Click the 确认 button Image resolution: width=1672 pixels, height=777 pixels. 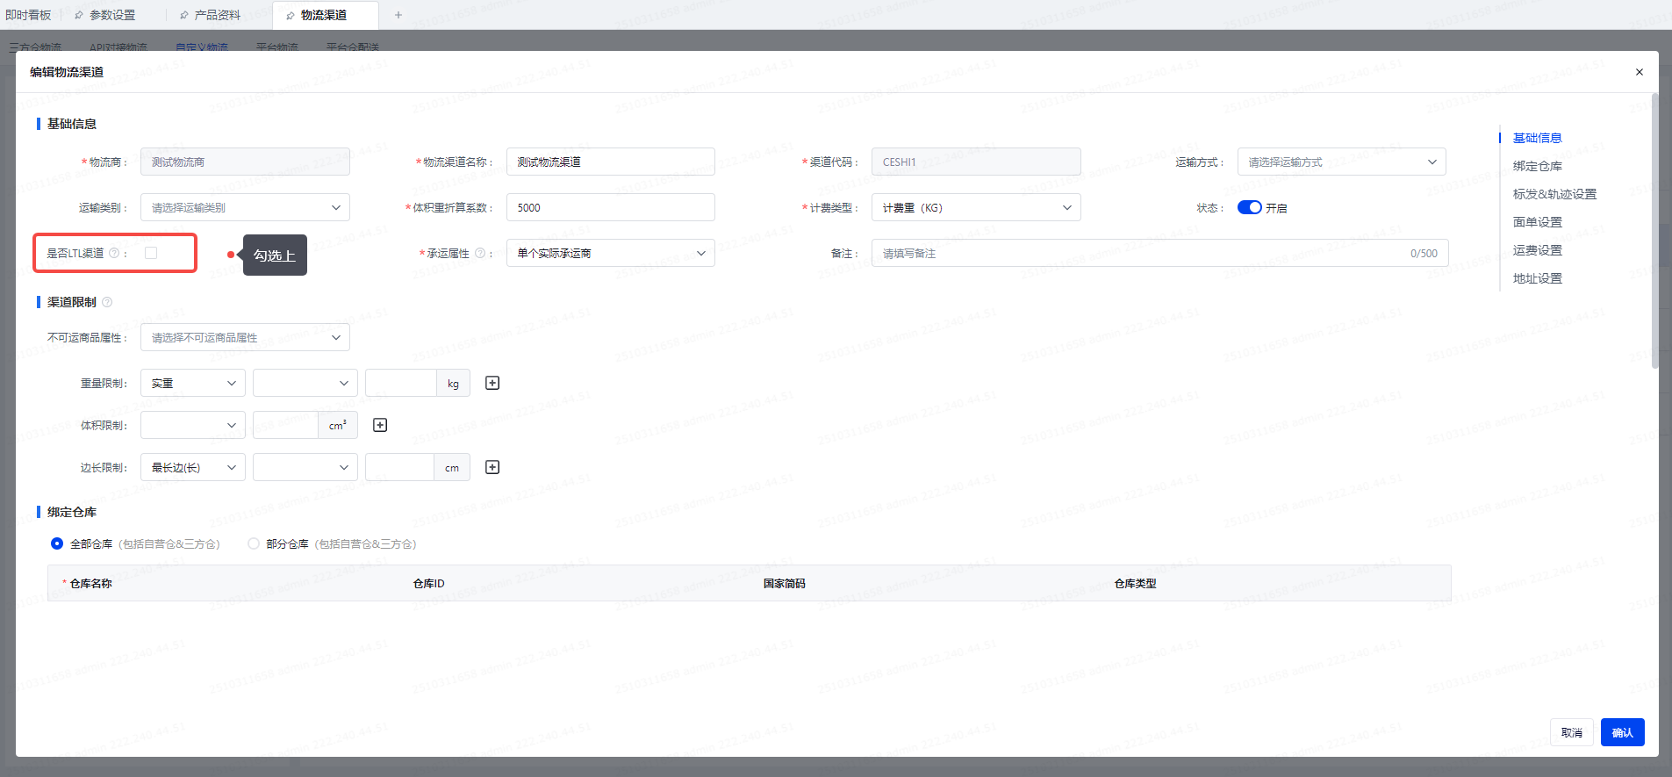coord(1622,732)
